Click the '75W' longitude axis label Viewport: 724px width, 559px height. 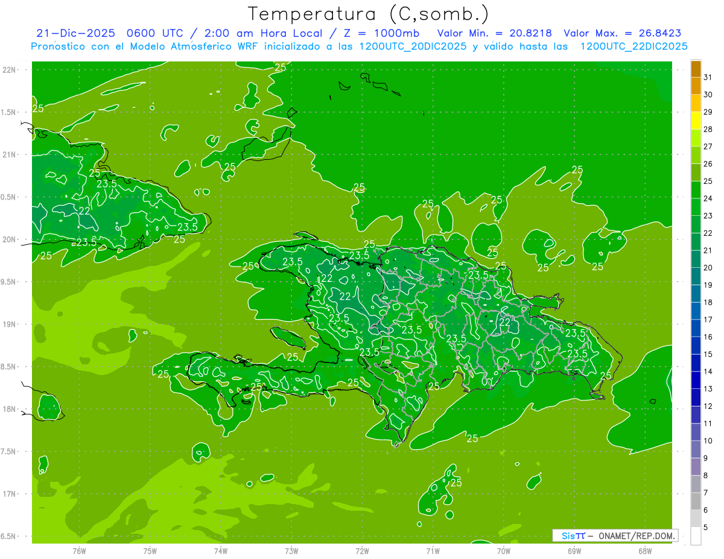(150, 551)
